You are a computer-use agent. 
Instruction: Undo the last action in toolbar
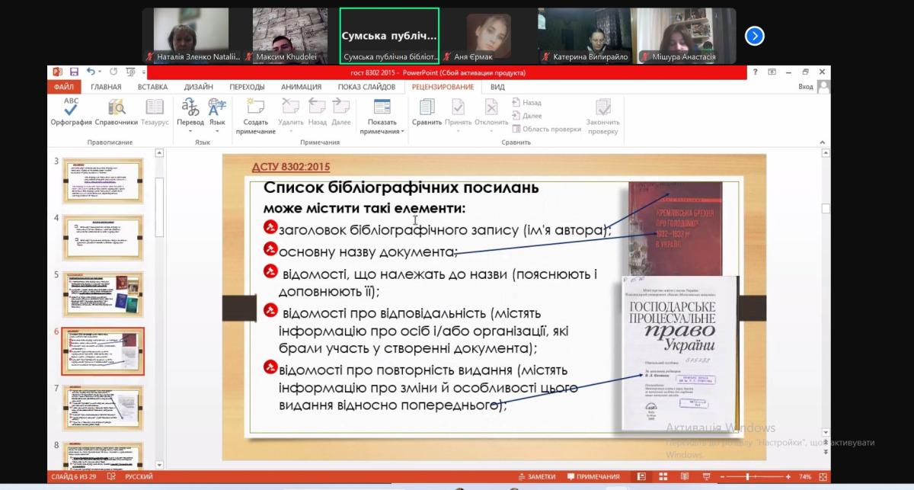(x=91, y=72)
